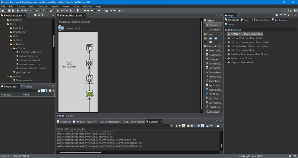Select the eth interface submodule icon
The width and height of the screenshot is (298, 158).
click(x=89, y=94)
